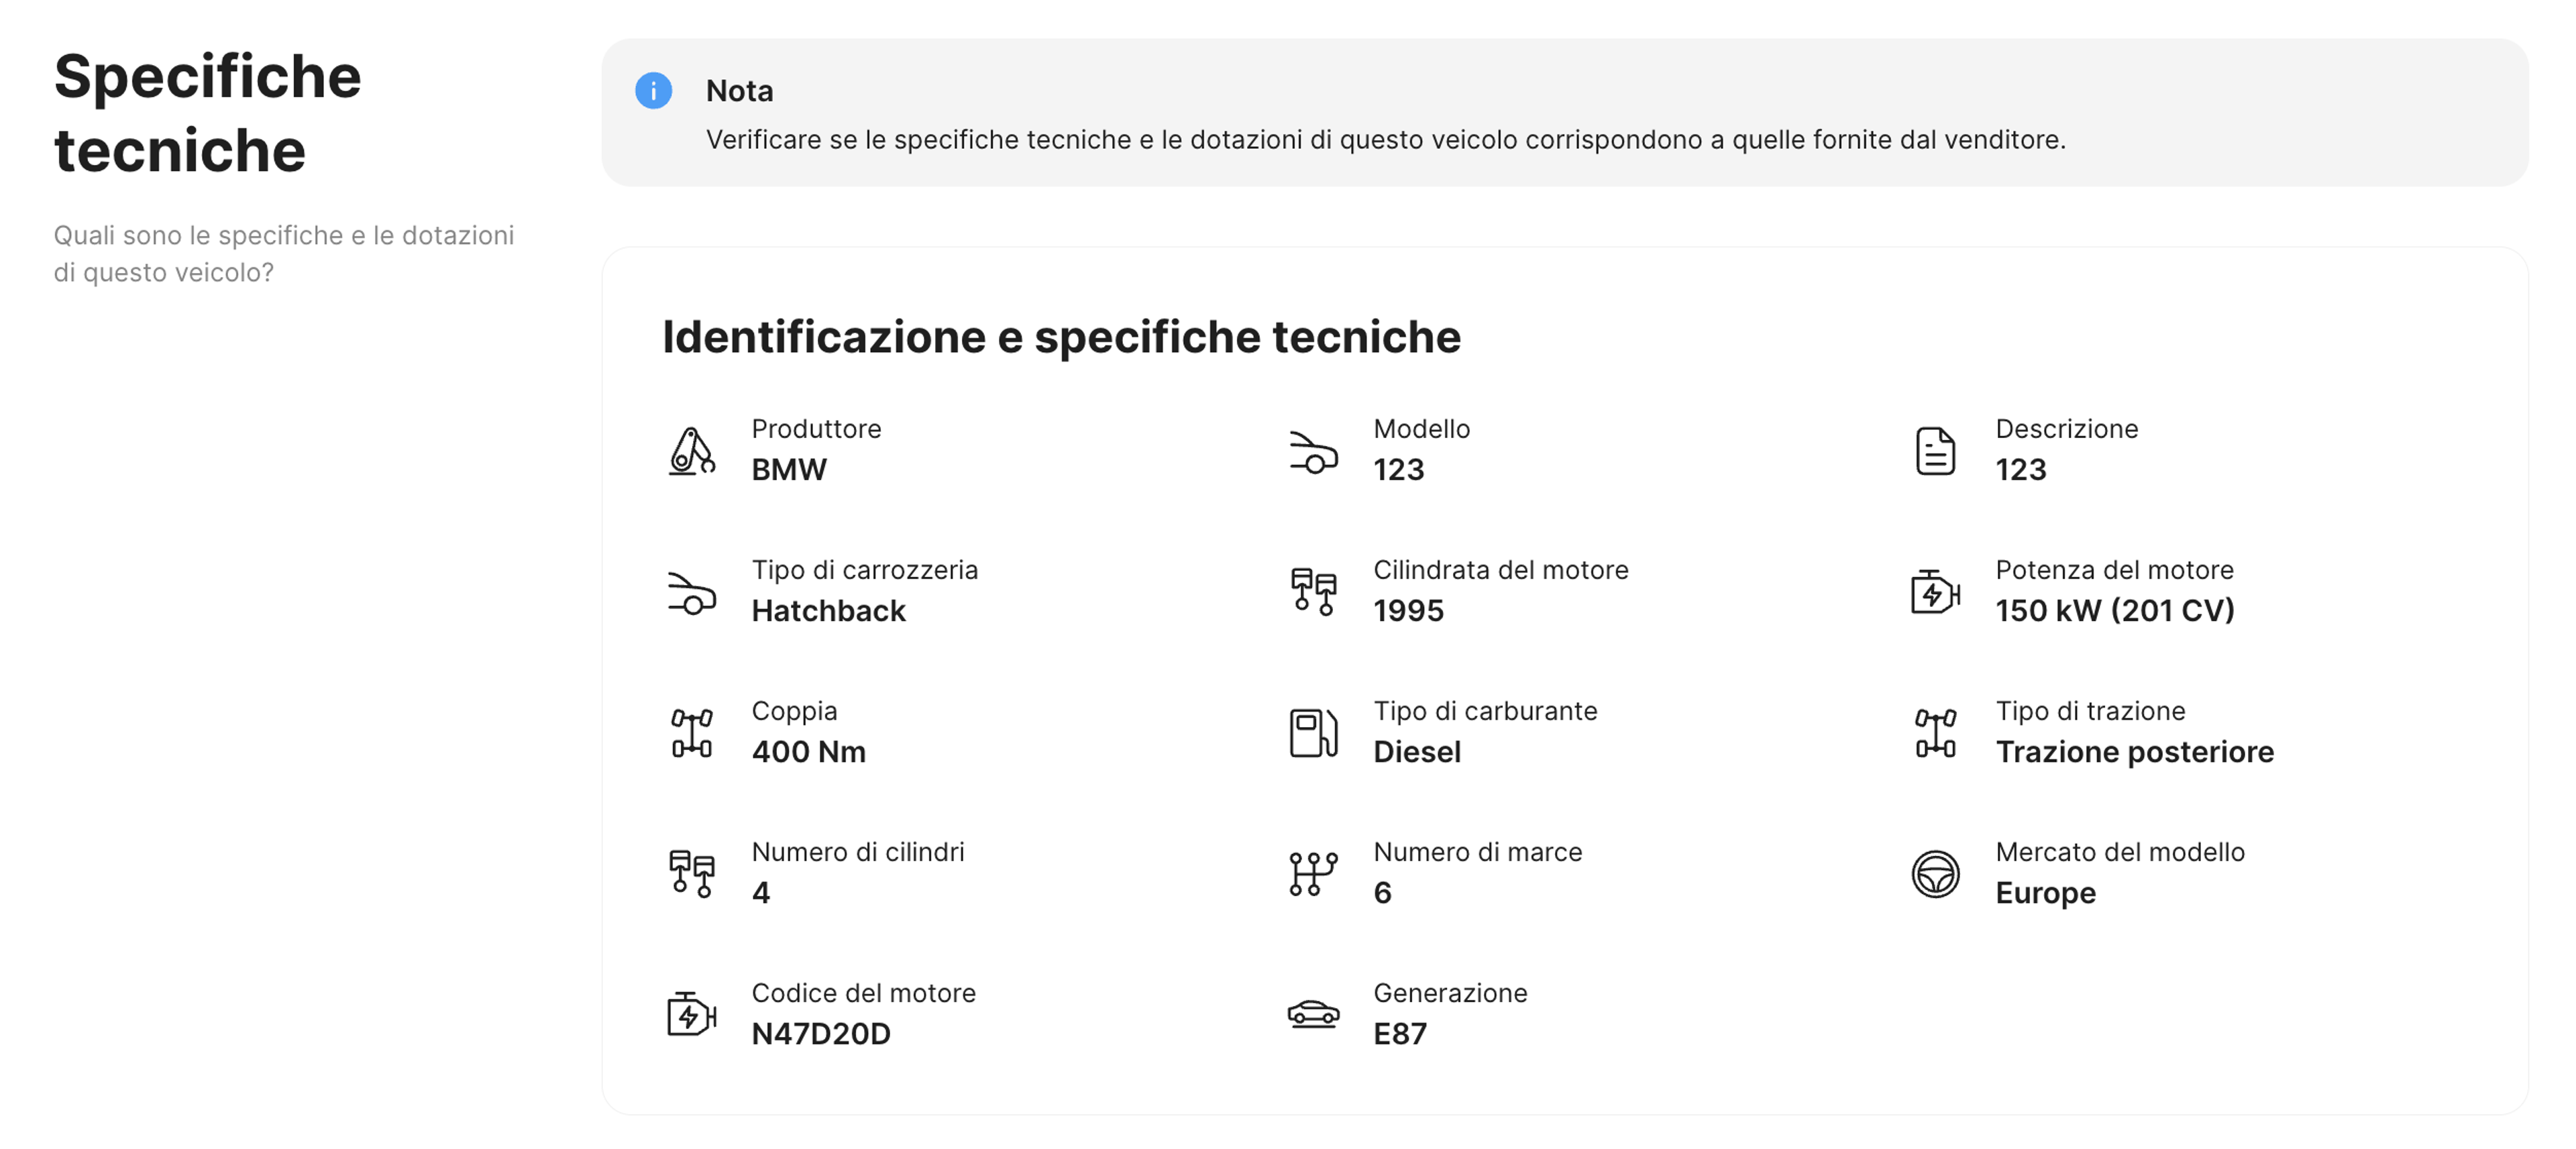This screenshot has width=2576, height=1149.
Task: Click the Descrizione document icon
Action: pos(1936,450)
